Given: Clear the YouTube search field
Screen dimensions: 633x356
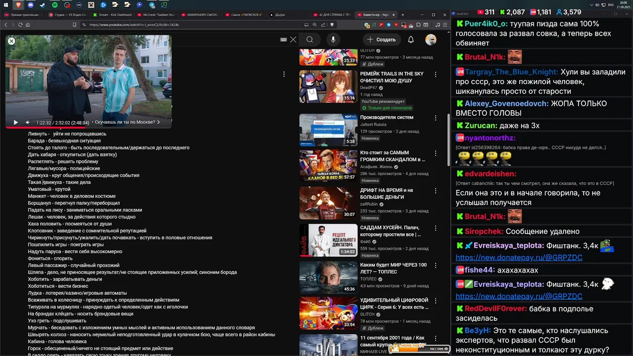Looking at the screenshot, I should pyautogui.click(x=293, y=40).
